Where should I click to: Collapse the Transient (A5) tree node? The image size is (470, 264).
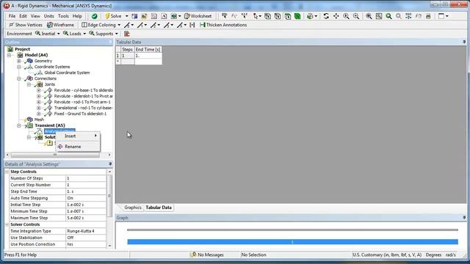click(x=19, y=125)
